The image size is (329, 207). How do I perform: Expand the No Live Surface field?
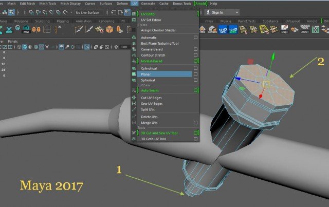click(88, 12)
